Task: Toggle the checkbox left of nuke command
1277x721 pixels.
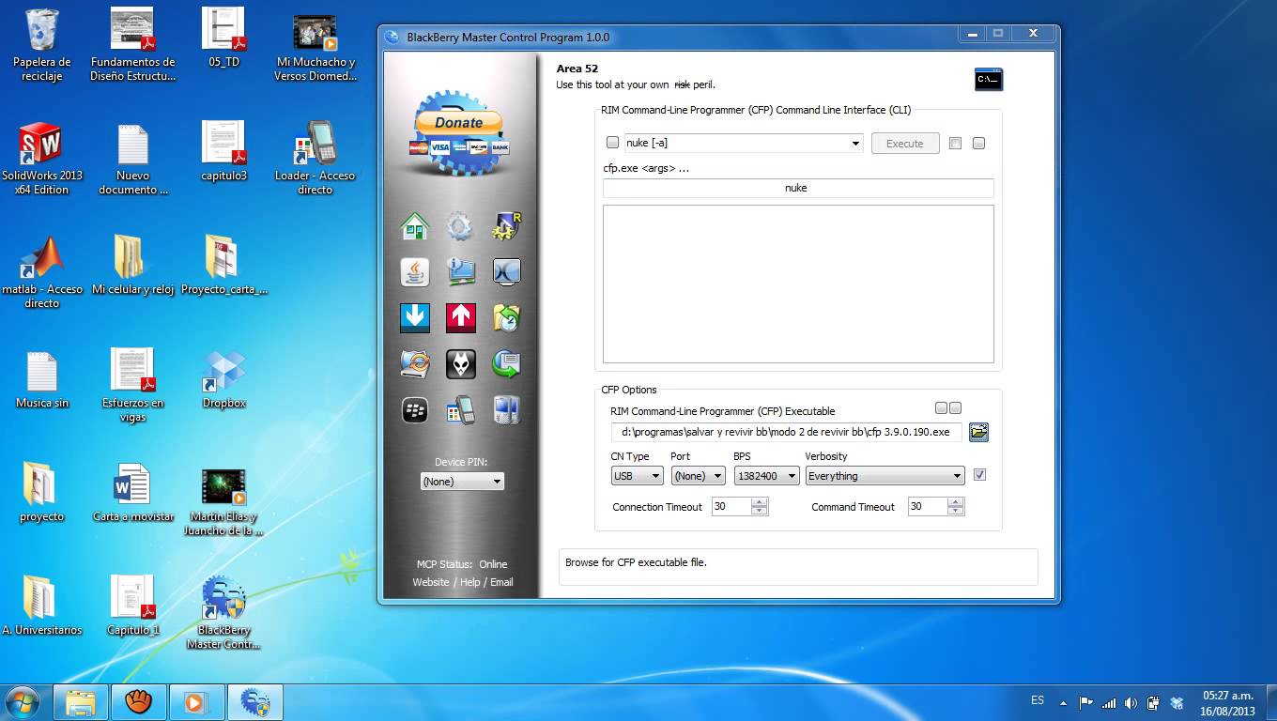Action: pos(612,143)
